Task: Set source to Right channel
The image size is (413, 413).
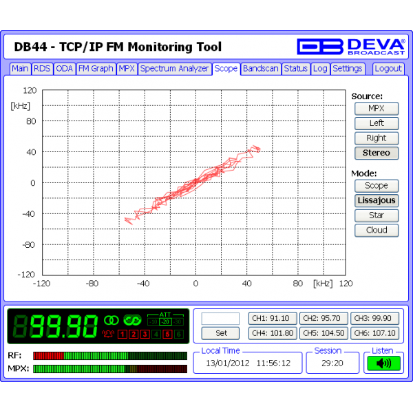Action: coord(377,138)
